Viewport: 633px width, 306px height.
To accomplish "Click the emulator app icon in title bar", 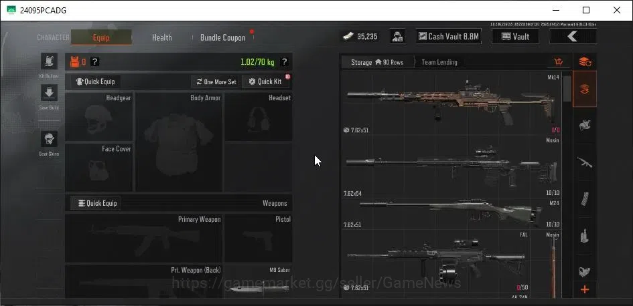I will click(x=11, y=10).
